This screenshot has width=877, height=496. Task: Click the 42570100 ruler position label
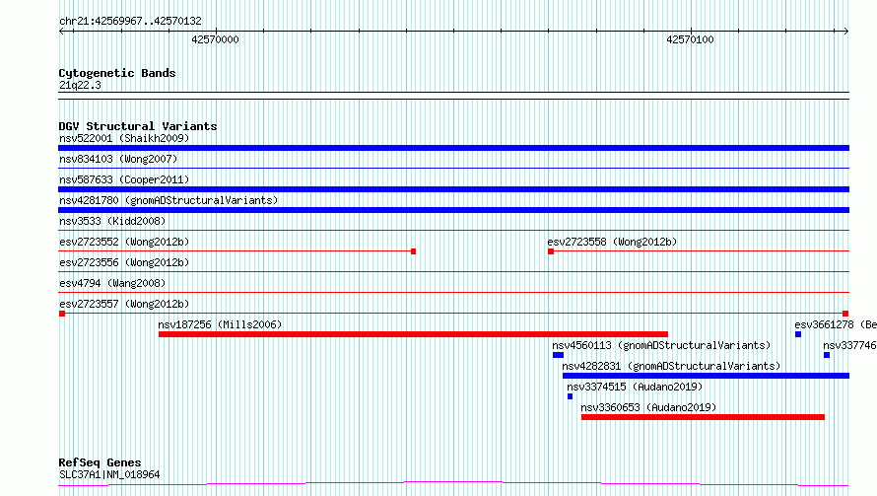(x=690, y=39)
